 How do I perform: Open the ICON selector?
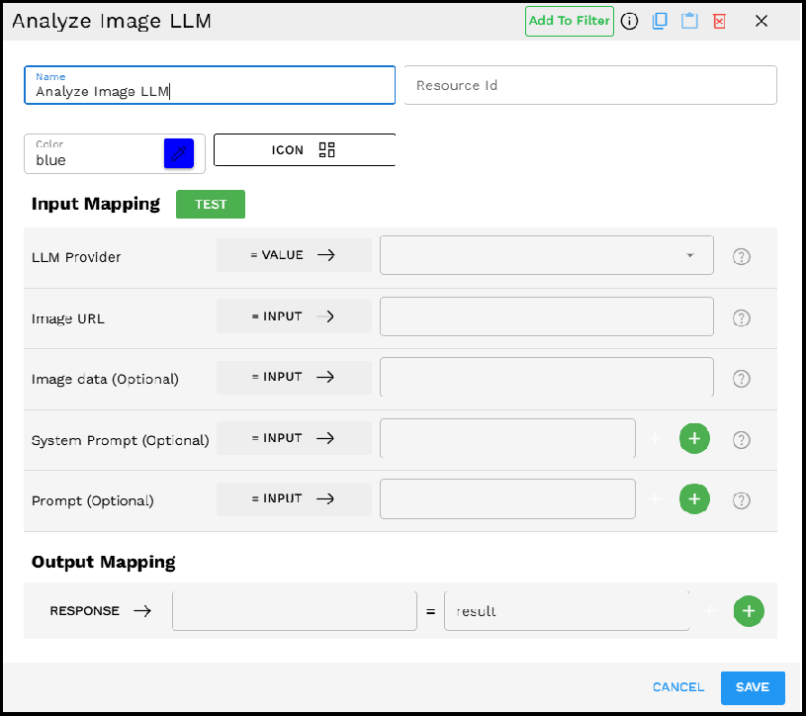[x=304, y=149]
